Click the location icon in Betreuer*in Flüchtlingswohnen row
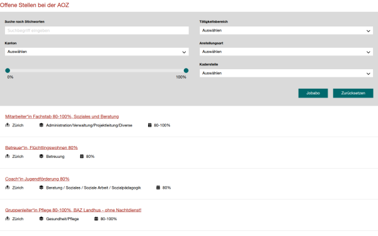 (x=8, y=156)
